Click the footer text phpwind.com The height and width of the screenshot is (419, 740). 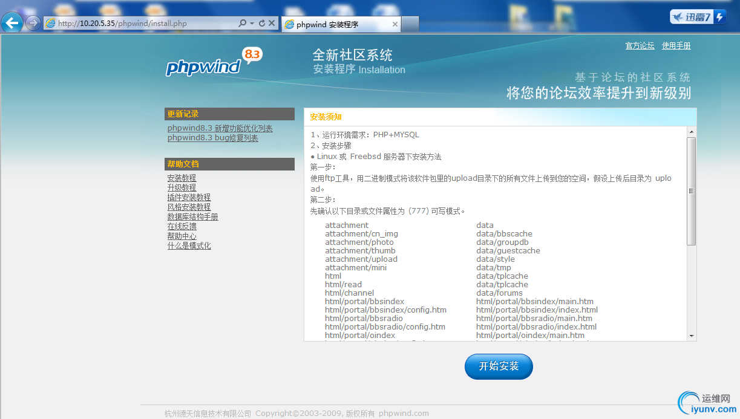(x=404, y=414)
